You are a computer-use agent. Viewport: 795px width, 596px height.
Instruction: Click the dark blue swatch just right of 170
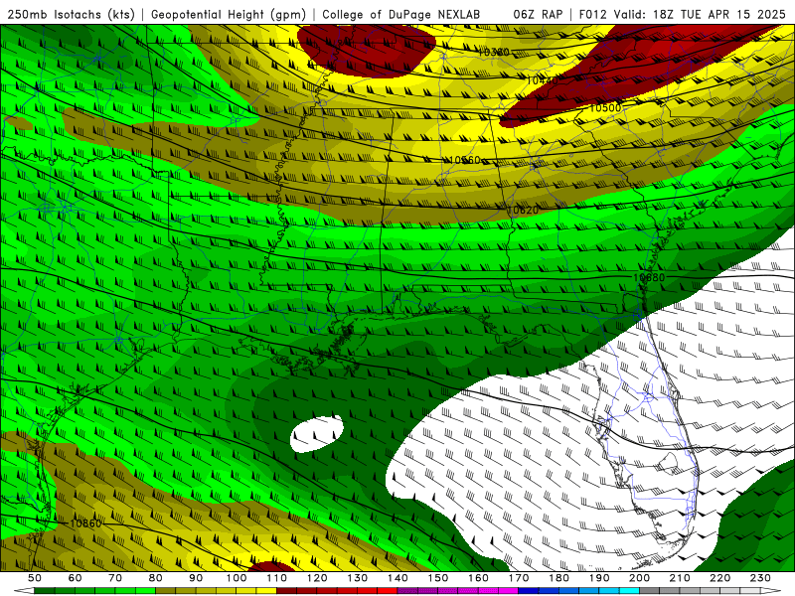(x=529, y=591)
